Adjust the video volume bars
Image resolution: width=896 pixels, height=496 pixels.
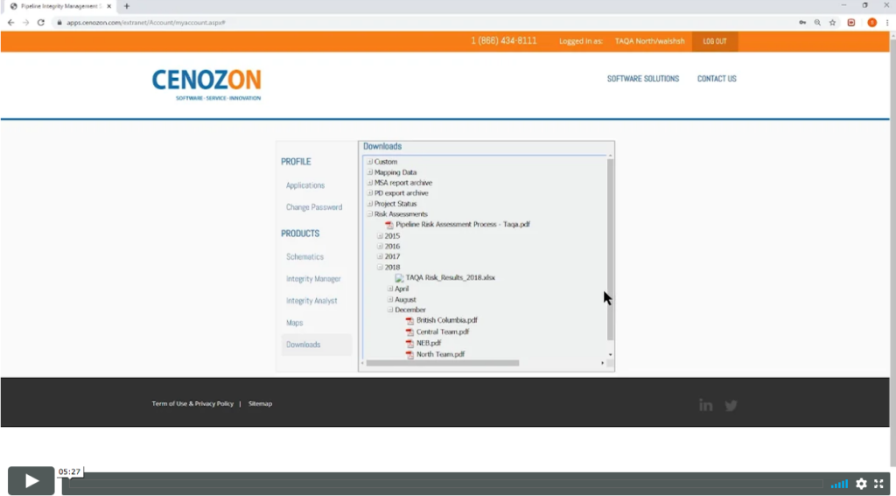click(839, 484)
